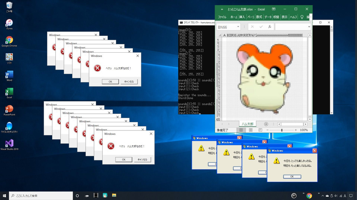Click キャンセル in the lower front error dialog
This screenshot has width=357, height=200.
(x=142, y=160)
